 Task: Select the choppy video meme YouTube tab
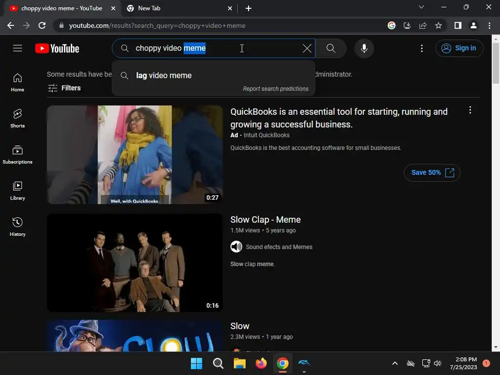coord(62,8)
